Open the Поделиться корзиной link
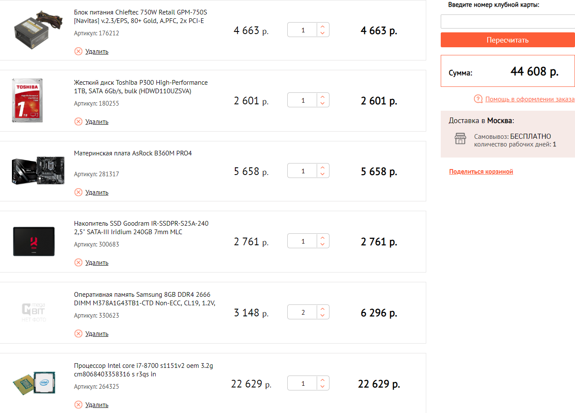Screen dimensions: 575x413 481,172
